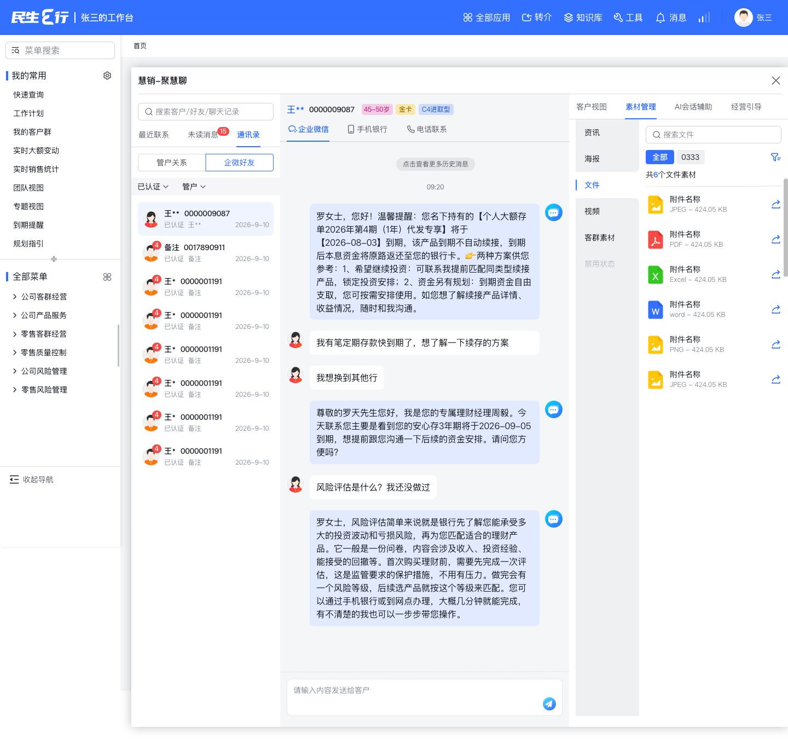Expand 零售风险管理 menu
This screenshot has height=740, width=788.
tap(39, 390)
